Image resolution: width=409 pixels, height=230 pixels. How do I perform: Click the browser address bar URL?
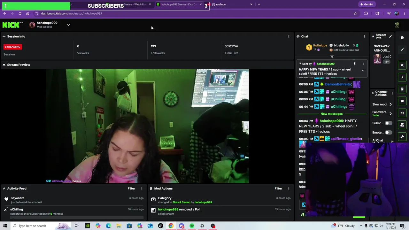coord(71,13)
